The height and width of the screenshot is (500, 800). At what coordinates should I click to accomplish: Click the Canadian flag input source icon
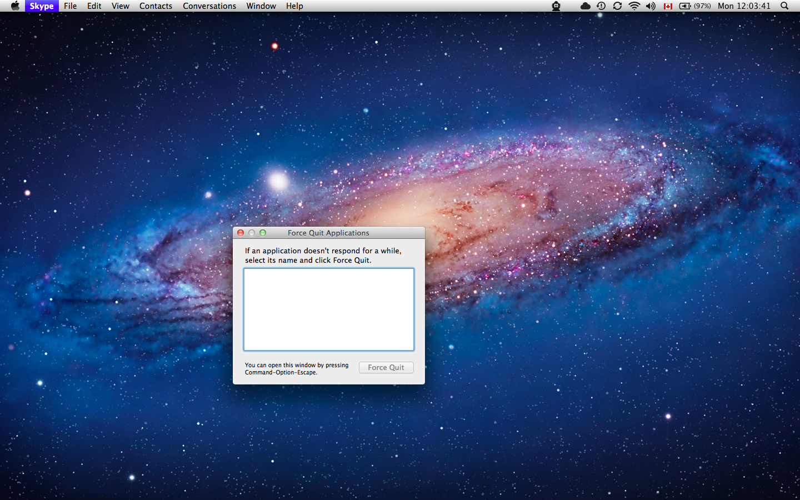point(668,6)
